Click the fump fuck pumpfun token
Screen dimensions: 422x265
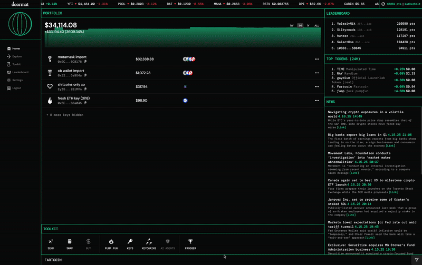[x=373, y=91]
